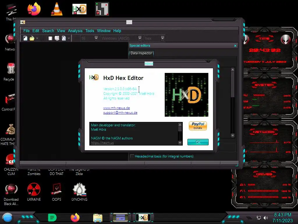Screen dimensions: 298x224
Task: Click the credits box scroll up arrow
Action: click(180, 125)
